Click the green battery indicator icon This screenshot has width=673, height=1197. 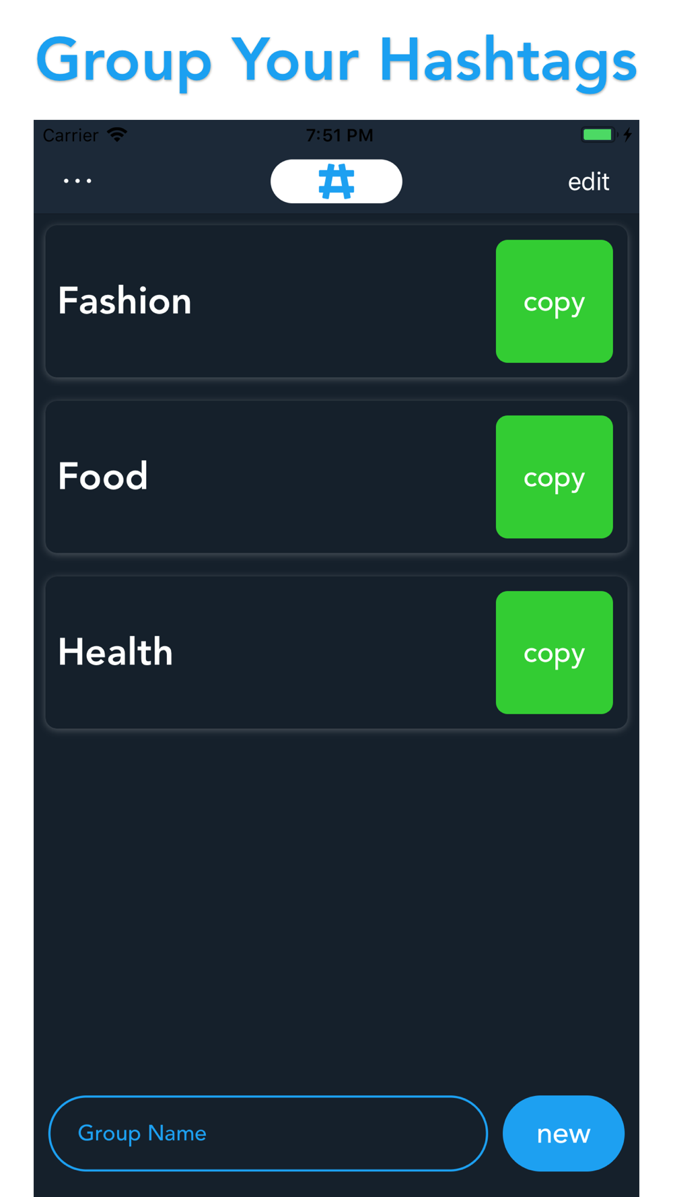coord(598,135)
